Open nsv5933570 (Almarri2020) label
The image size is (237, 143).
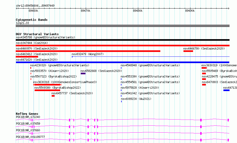click(x=50, y=71)
